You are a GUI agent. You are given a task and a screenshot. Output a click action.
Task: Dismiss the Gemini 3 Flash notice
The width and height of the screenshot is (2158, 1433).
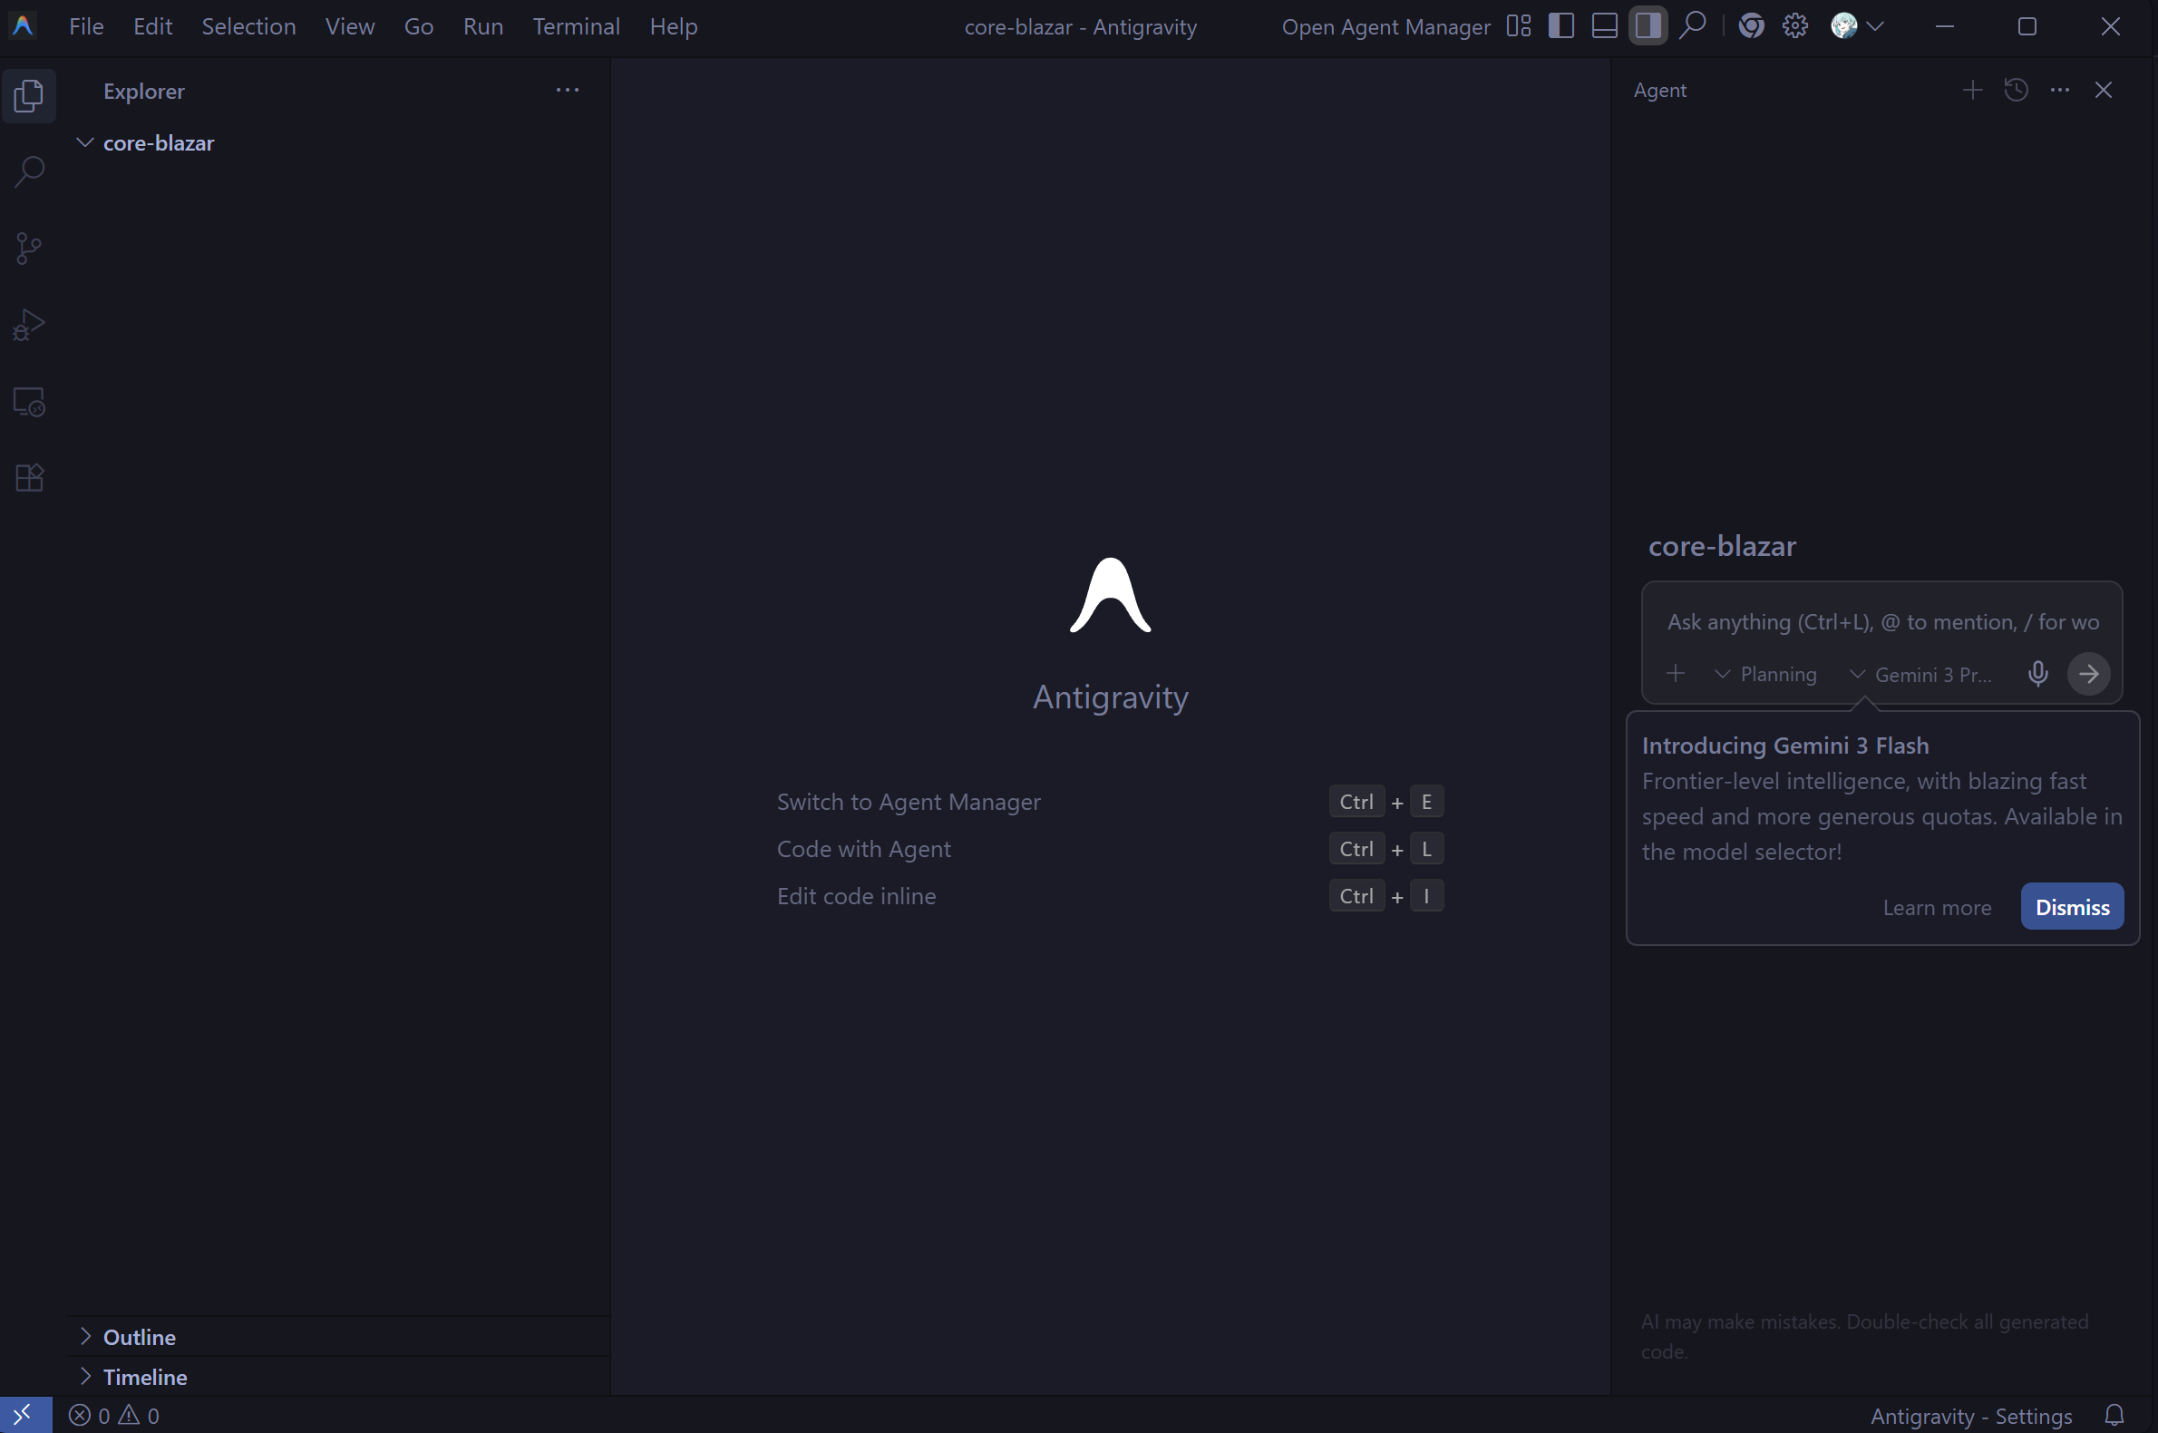pos(2071,908)
